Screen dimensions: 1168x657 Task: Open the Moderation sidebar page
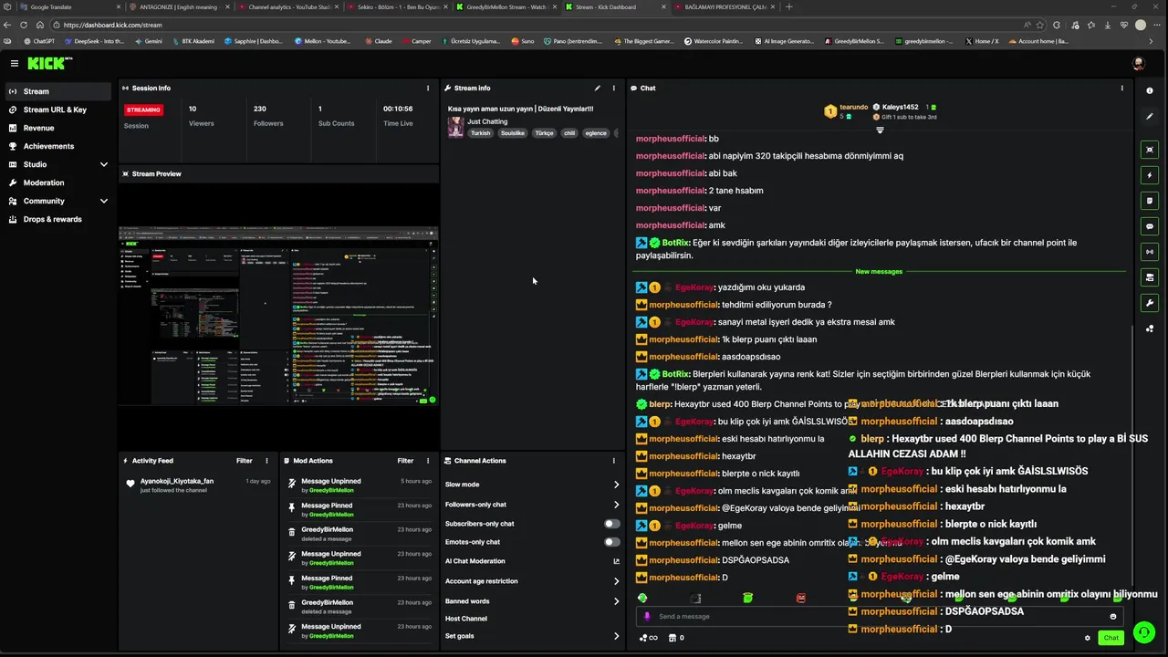coord(44,182)
